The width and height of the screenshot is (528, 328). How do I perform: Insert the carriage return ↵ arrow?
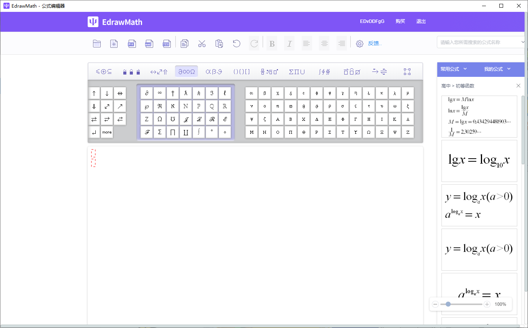[94, 132]
